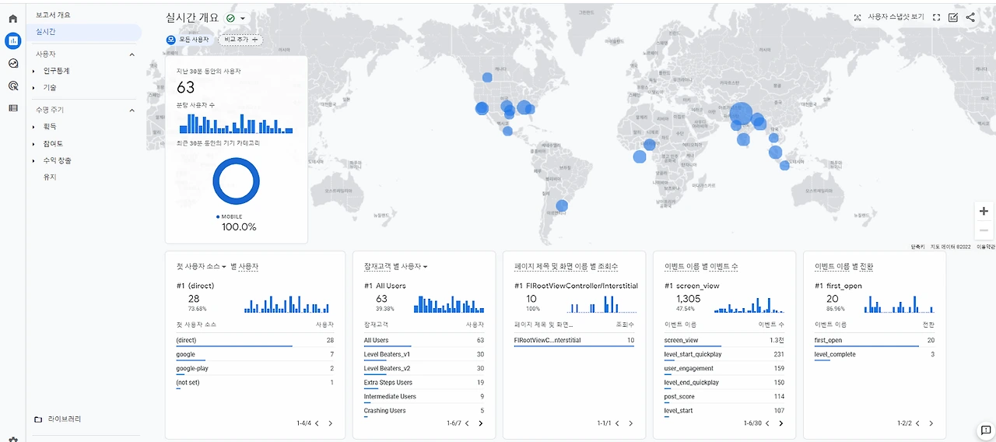Click the large user bubble over India
The height and width of the screenshot is (442, 996).
click(742, 114)
